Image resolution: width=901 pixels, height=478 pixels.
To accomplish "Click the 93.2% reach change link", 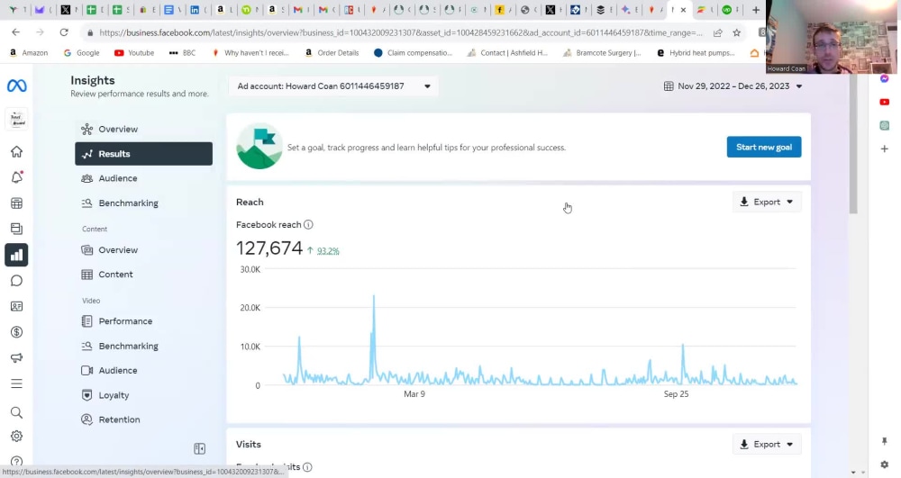I will tap(328, 251).
